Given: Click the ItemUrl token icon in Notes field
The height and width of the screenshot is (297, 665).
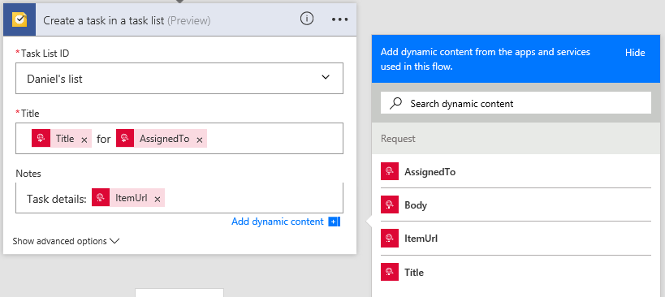Looking at the screenshot, I should (101, 198).
